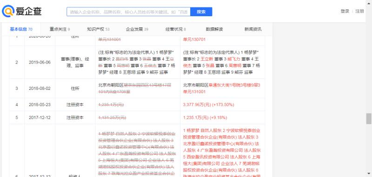Click date 2017-12-12 in row 5
This screenshot has height=177, width=372.
40,117
